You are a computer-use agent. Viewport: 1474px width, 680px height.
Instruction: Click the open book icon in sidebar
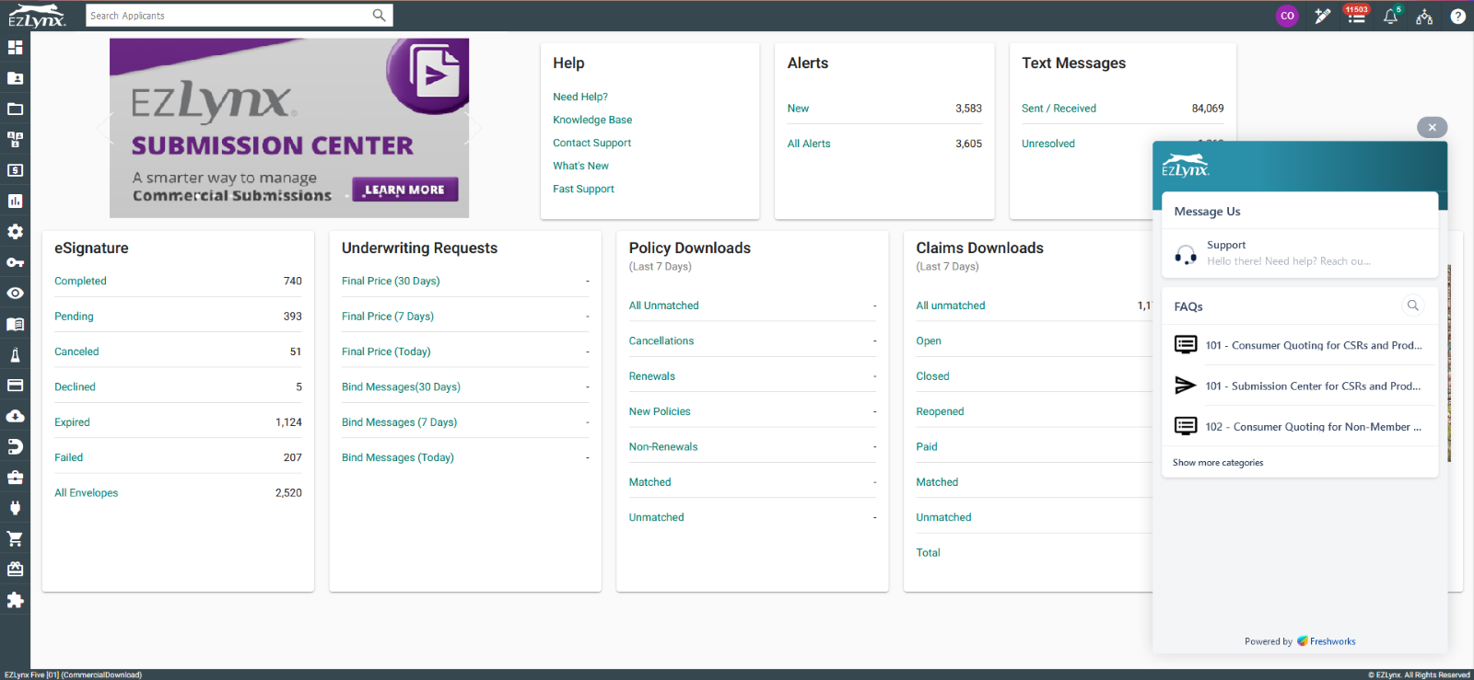coord(15,324)
